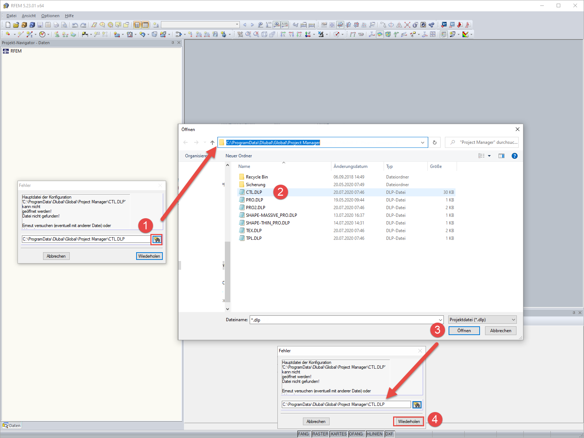Viewport: 584px width, 438px height.
Task: Open the change view layout dropdown
Action: 489,156
